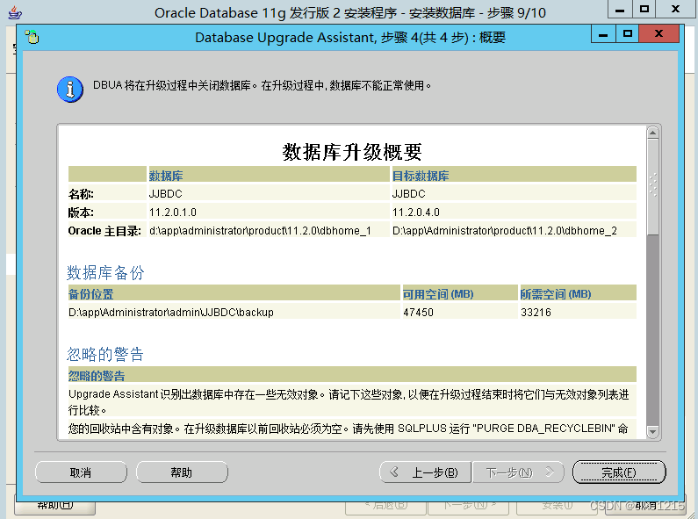Click the DBUA shutdown notice text
Viewport: 698px width, 519px height.
click(263, 85)
